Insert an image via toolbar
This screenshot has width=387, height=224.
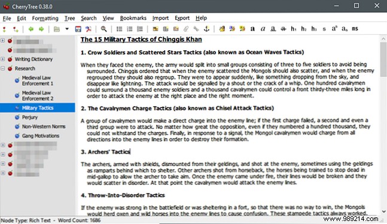point(156,29)
